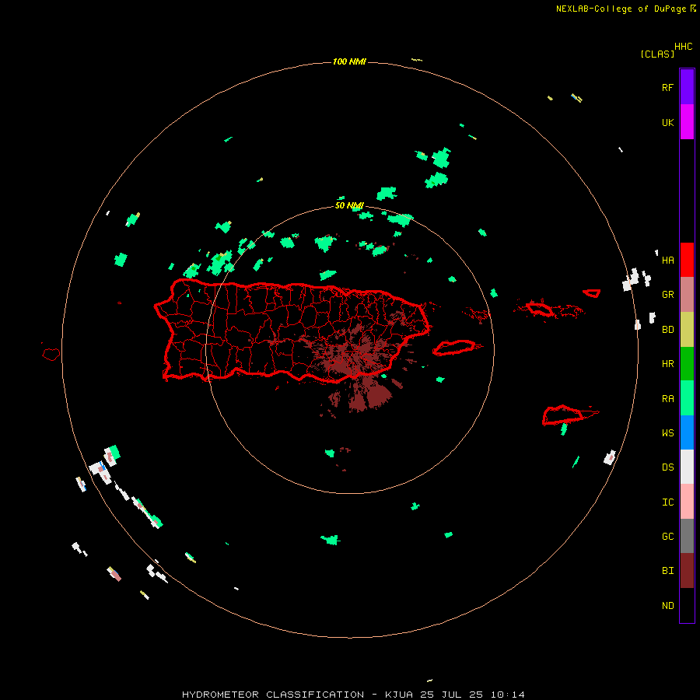Click the 25 JUL 25 date text
700x700 pixels.
click(x=451, y=695)
